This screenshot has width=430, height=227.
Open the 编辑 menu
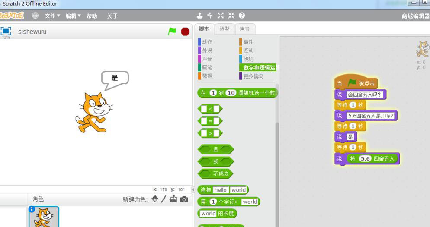pyautogui.click(x=73, y=16)
